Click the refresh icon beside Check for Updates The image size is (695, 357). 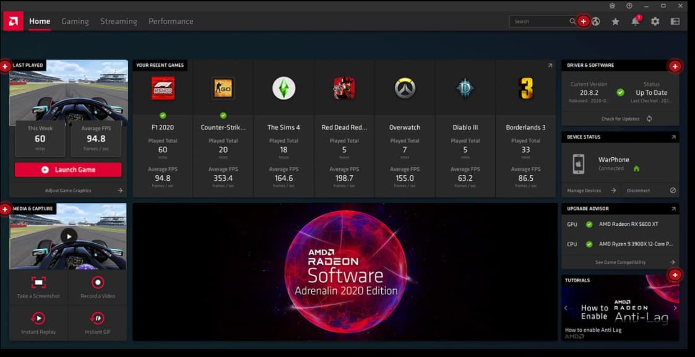click(x=649, y=119)
